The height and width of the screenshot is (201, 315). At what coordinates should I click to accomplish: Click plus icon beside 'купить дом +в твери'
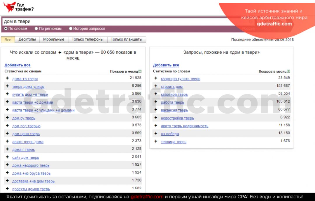pyautogui.click(x=7, y=94)
